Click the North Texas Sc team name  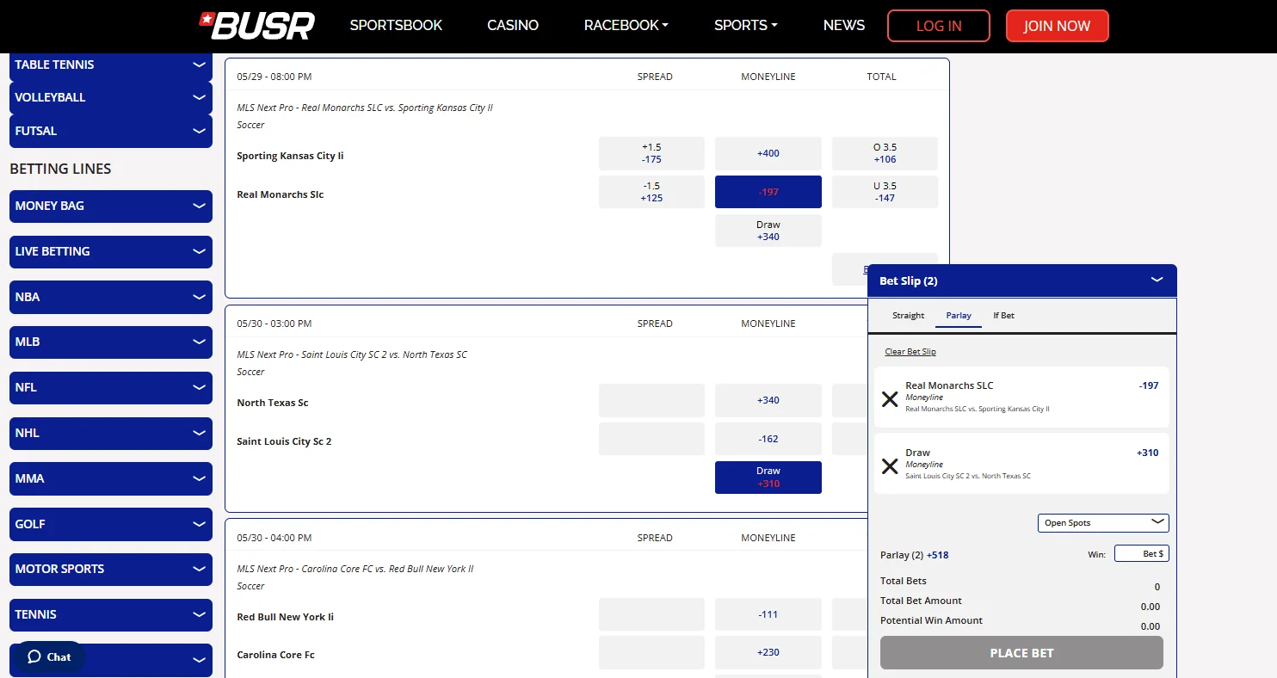pos(273,403)
